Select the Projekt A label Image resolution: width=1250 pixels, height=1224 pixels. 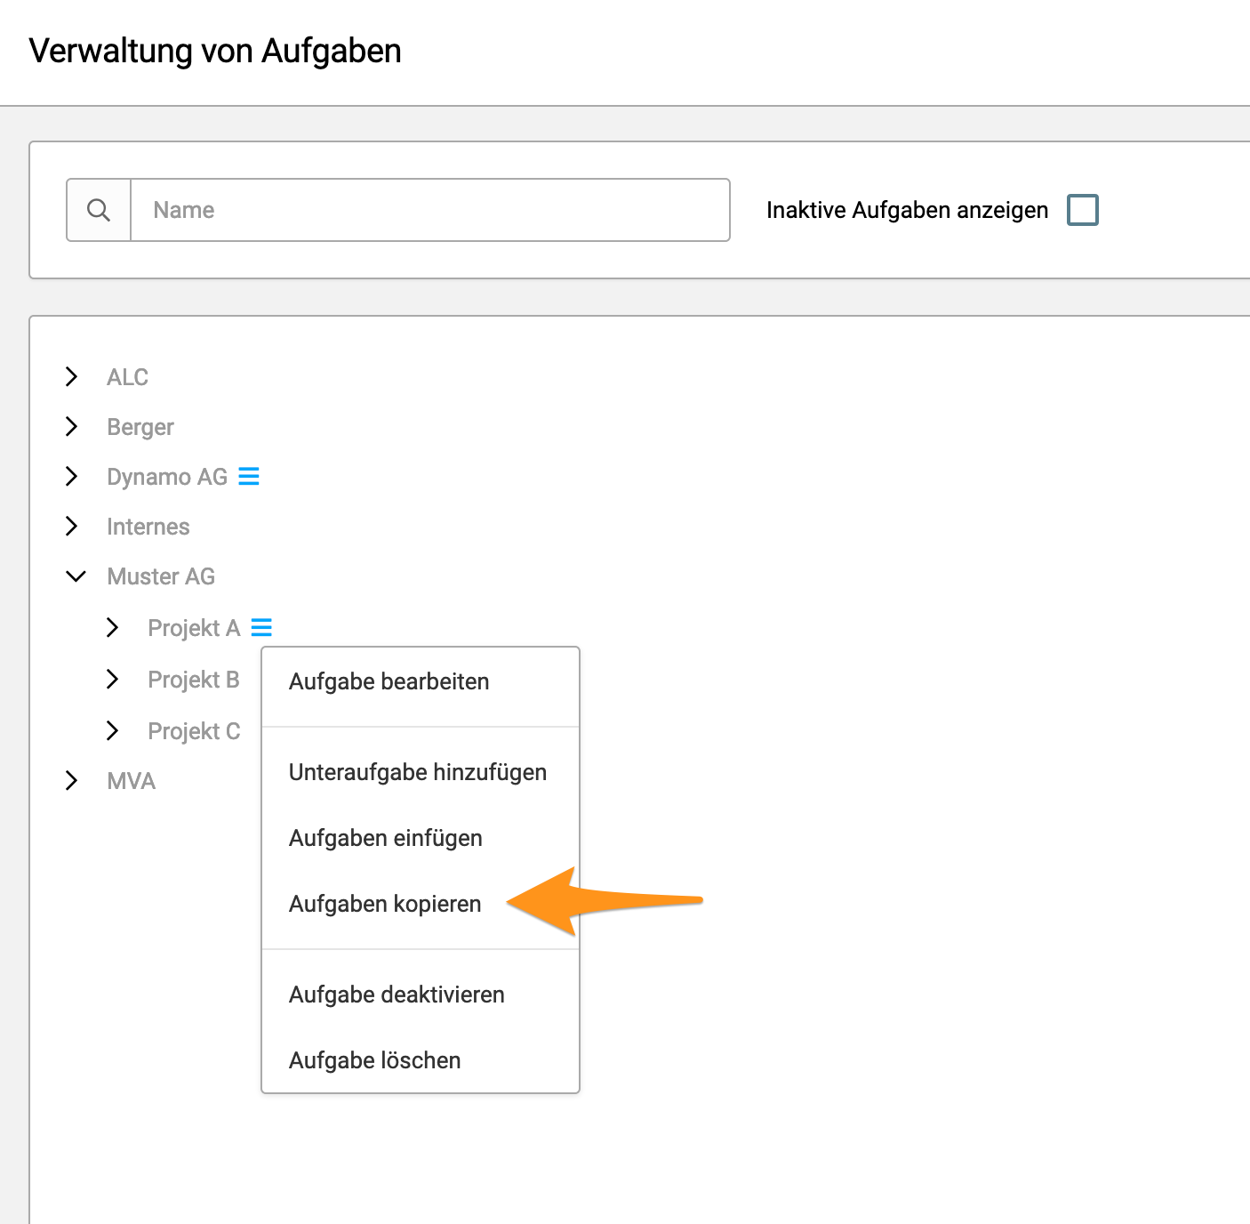tap(194, 628)
